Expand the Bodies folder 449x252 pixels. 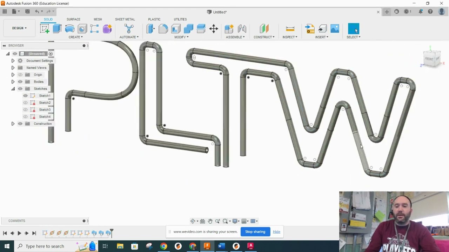13,82
